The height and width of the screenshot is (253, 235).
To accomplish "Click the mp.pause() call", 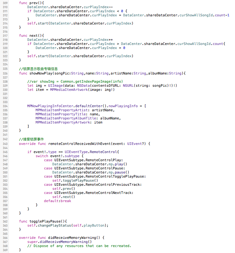I will pyautogui.click(x=119, y=172).
